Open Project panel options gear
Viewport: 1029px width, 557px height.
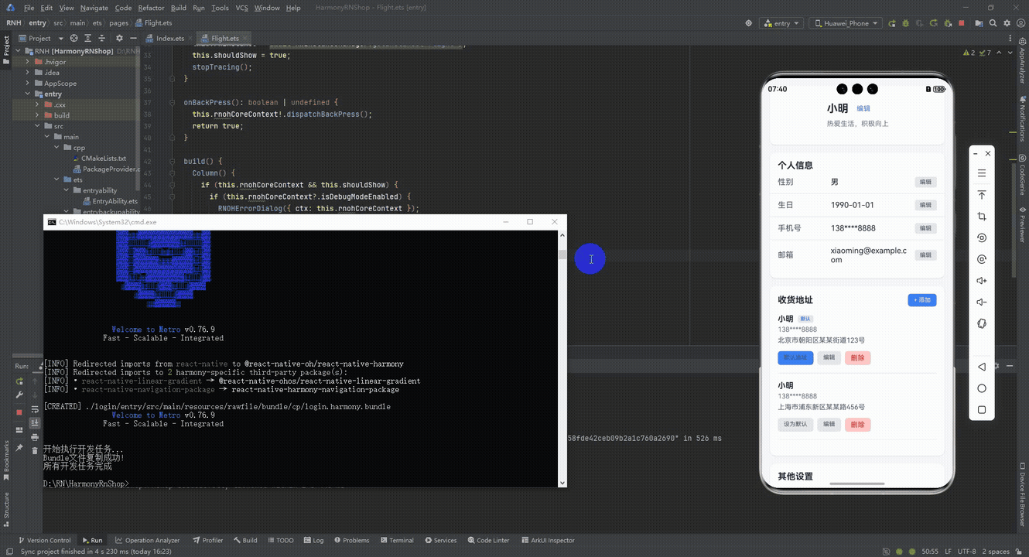[x=119, y=38]
